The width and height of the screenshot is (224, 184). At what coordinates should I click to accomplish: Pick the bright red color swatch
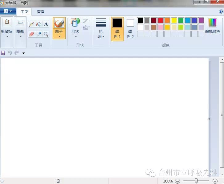coord(161,20)
